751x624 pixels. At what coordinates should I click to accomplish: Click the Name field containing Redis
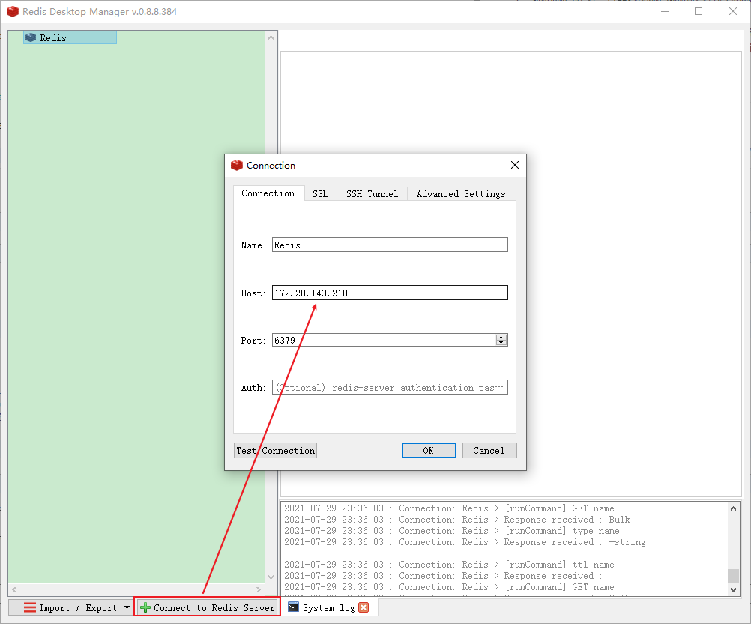pyautogui.click(x=390, y=245)
